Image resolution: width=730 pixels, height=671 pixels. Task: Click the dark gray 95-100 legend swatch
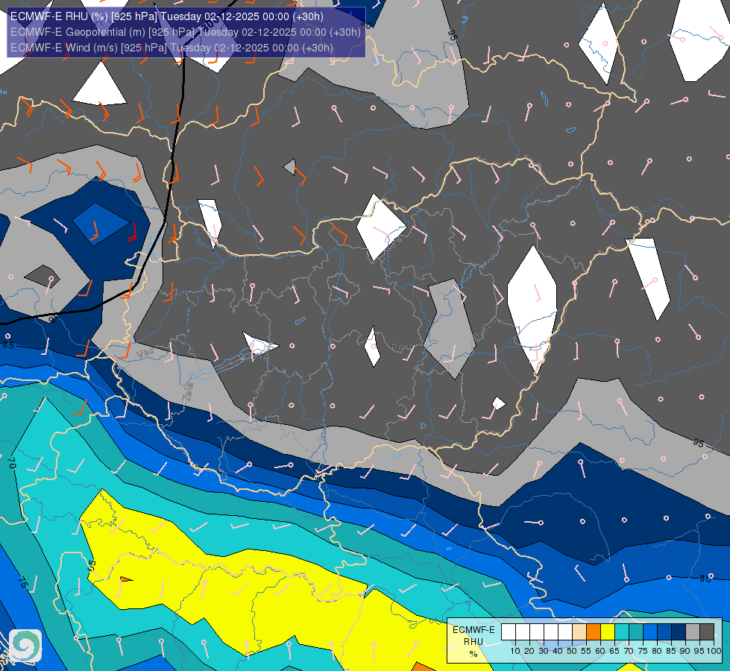pyautogui.click(x=707, y=632)
